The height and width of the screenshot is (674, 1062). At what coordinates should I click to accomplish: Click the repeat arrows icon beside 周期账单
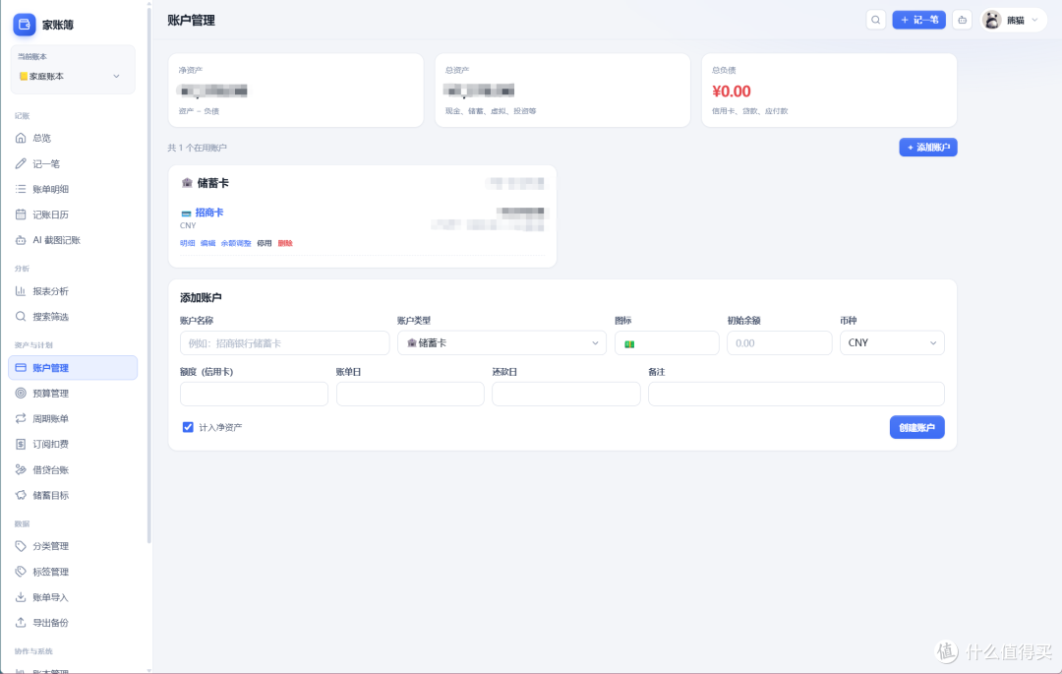[x=21, y=418]
